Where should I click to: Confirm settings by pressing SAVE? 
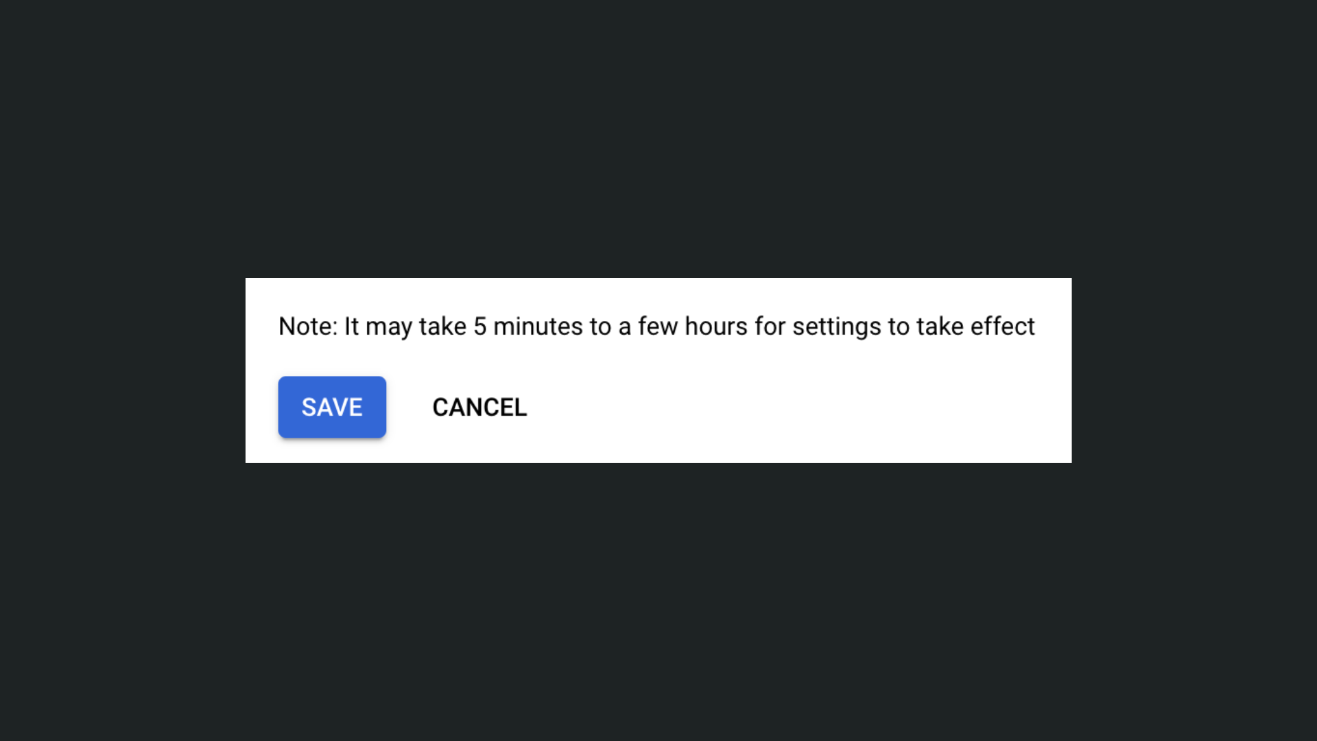(x=331, y=406)
